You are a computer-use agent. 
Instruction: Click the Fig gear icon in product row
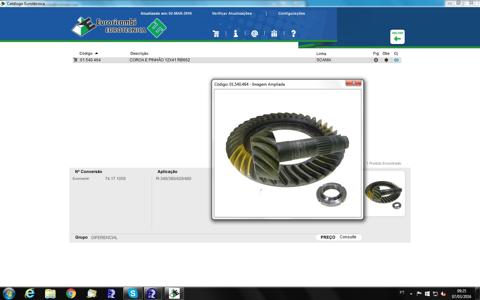376,60
